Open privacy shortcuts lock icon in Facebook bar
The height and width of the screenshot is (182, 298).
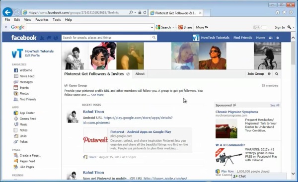(271, 38)
